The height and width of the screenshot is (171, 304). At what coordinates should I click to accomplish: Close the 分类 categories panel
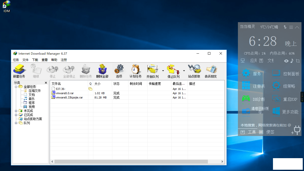tap(46, 83)
